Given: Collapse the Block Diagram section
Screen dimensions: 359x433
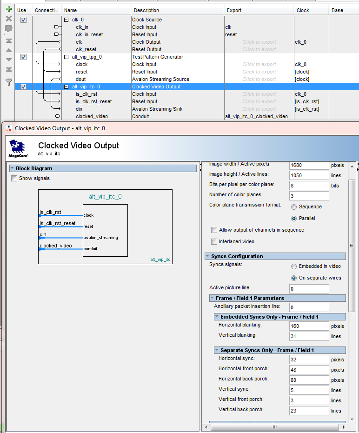Looking at the screenshot, I should click(x=12, y=168).
